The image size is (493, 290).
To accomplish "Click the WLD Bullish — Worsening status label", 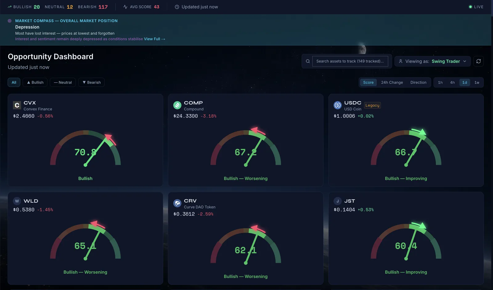I will (x=85, y=272).
